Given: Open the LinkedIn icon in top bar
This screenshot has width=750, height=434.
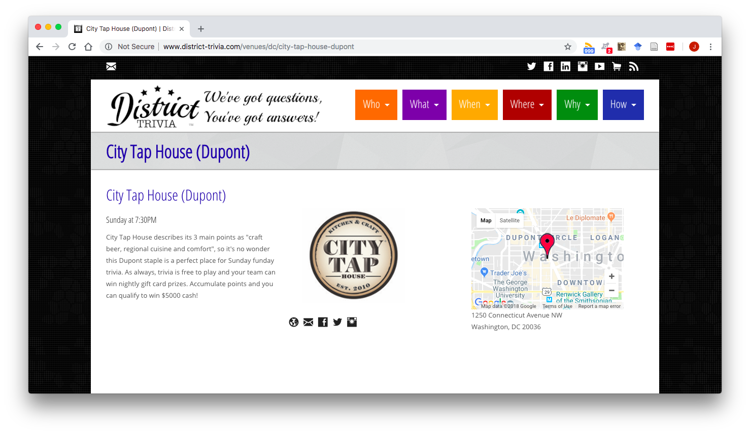Looking at the screenshot, I should [565, 66].
